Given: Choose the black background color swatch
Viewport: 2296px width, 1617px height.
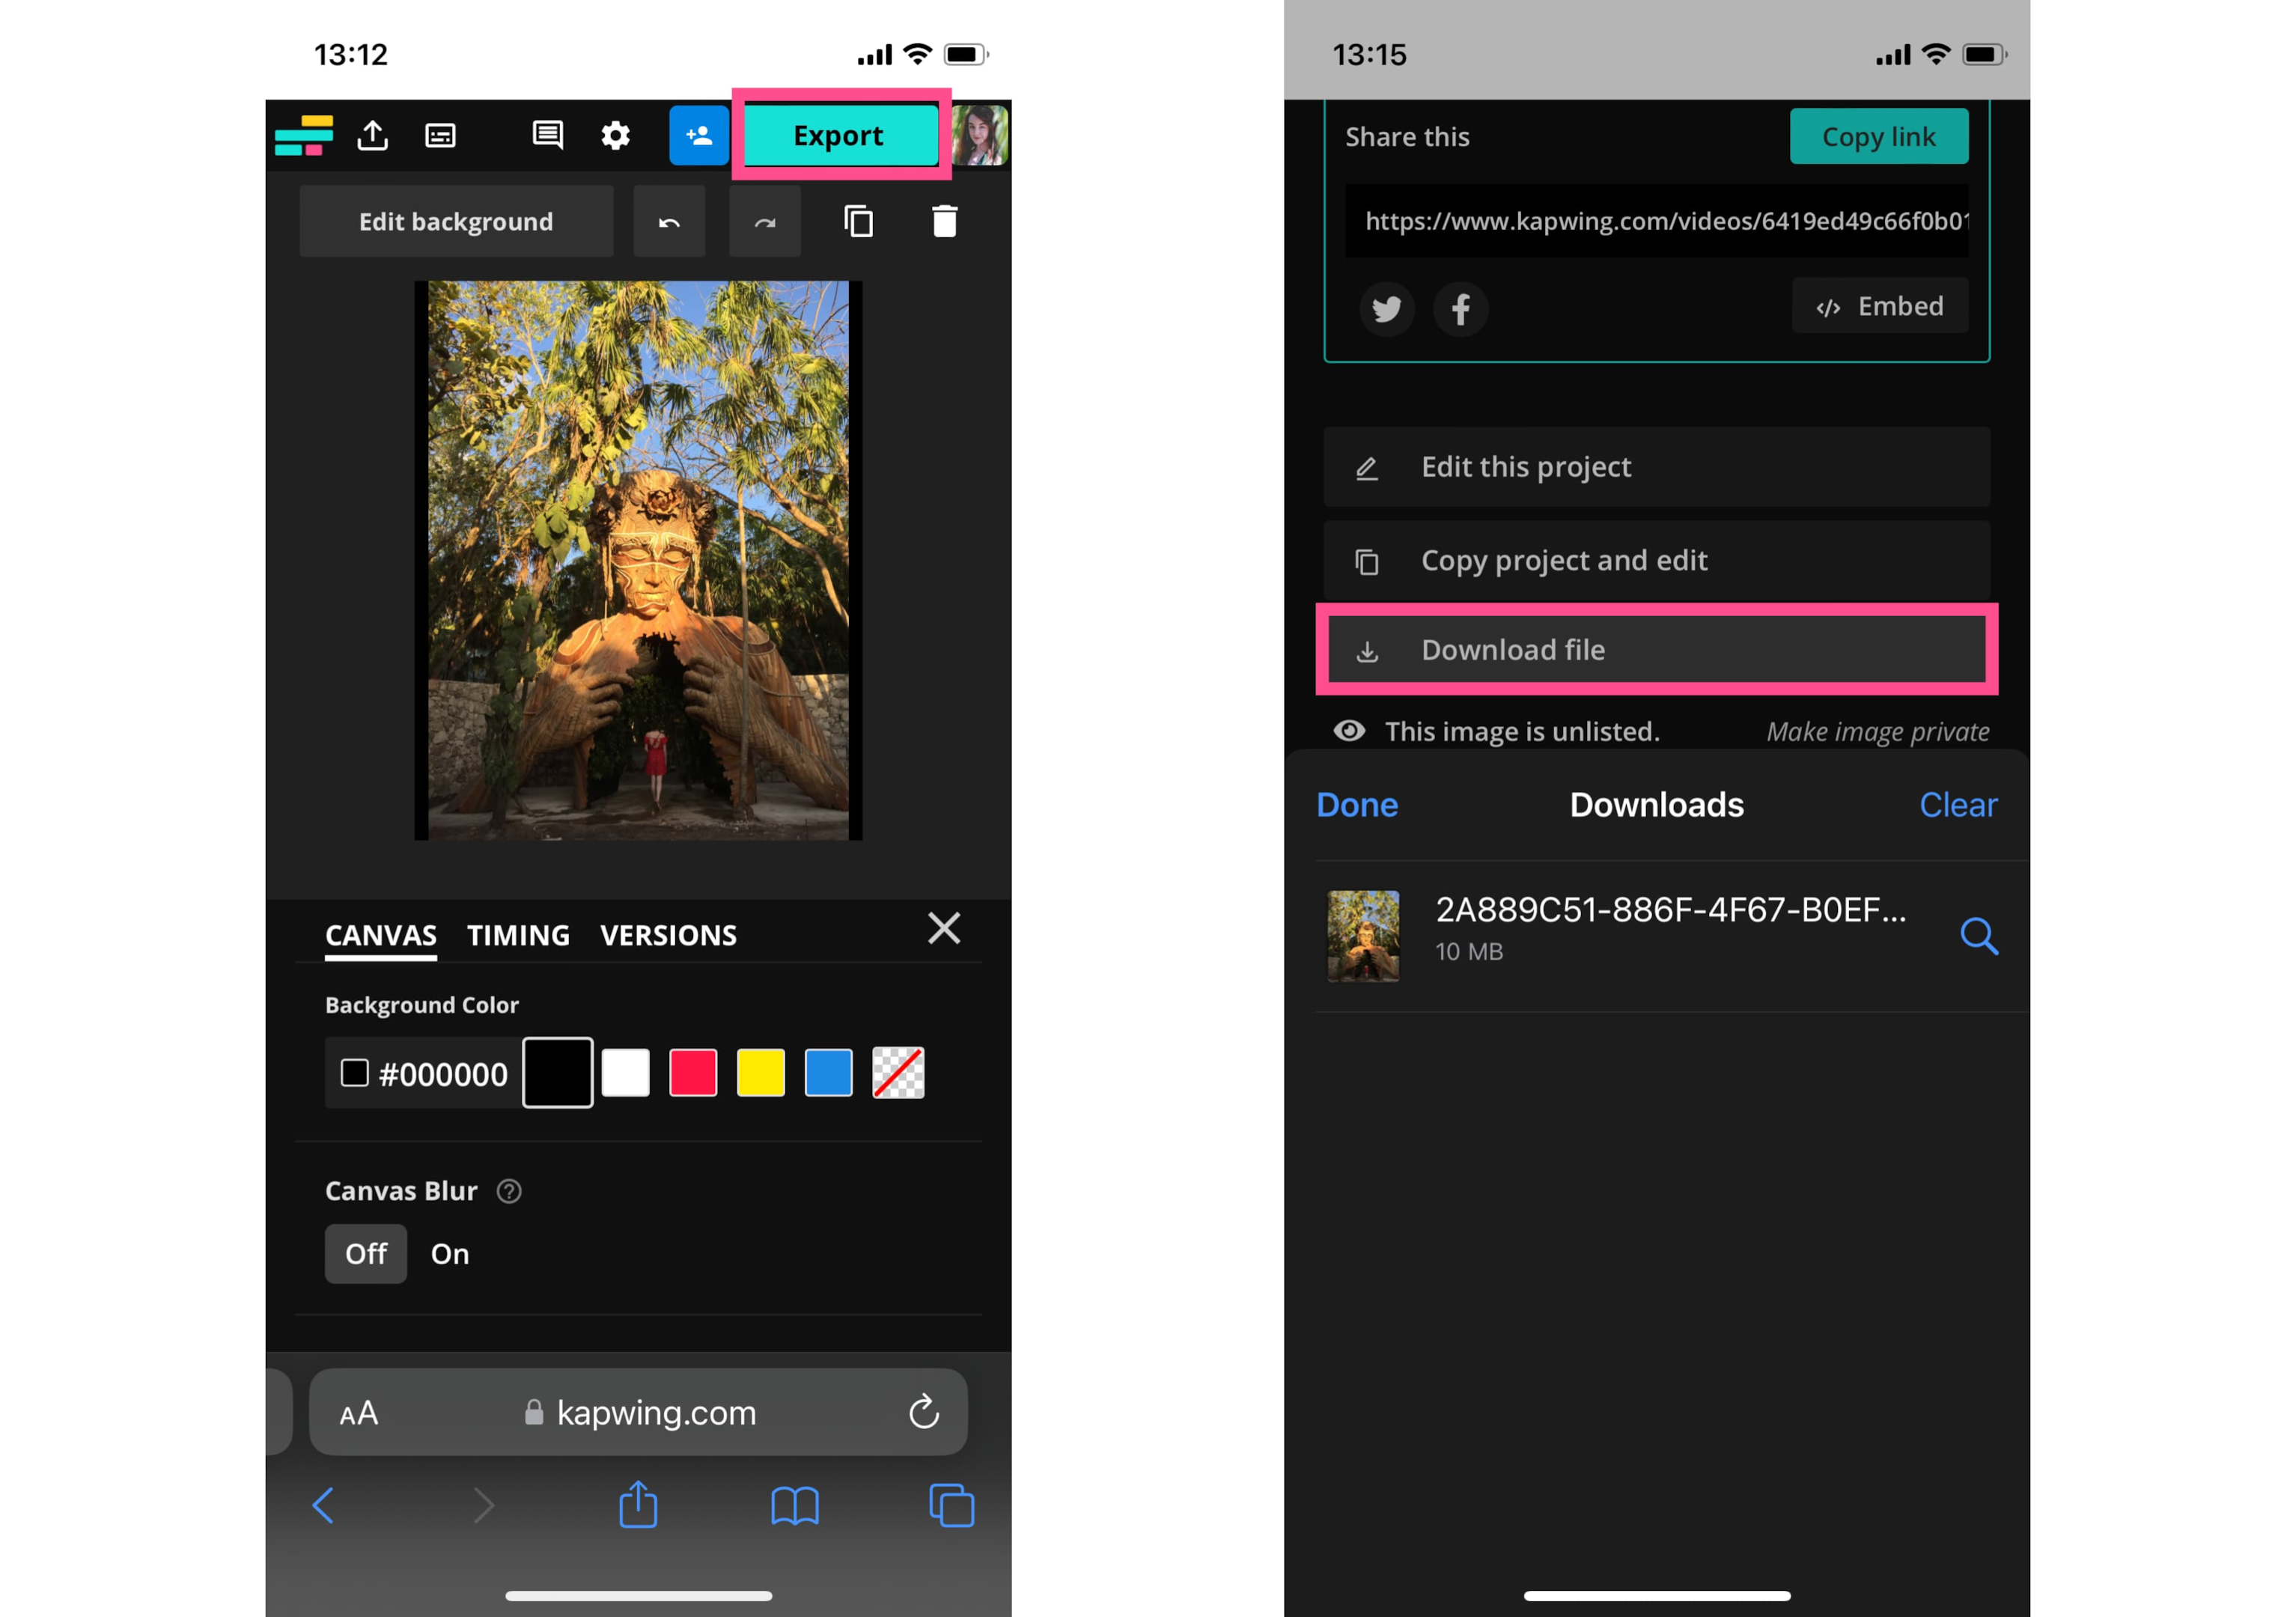Looking at the screenshot, I should click(x=558, y=1073).
